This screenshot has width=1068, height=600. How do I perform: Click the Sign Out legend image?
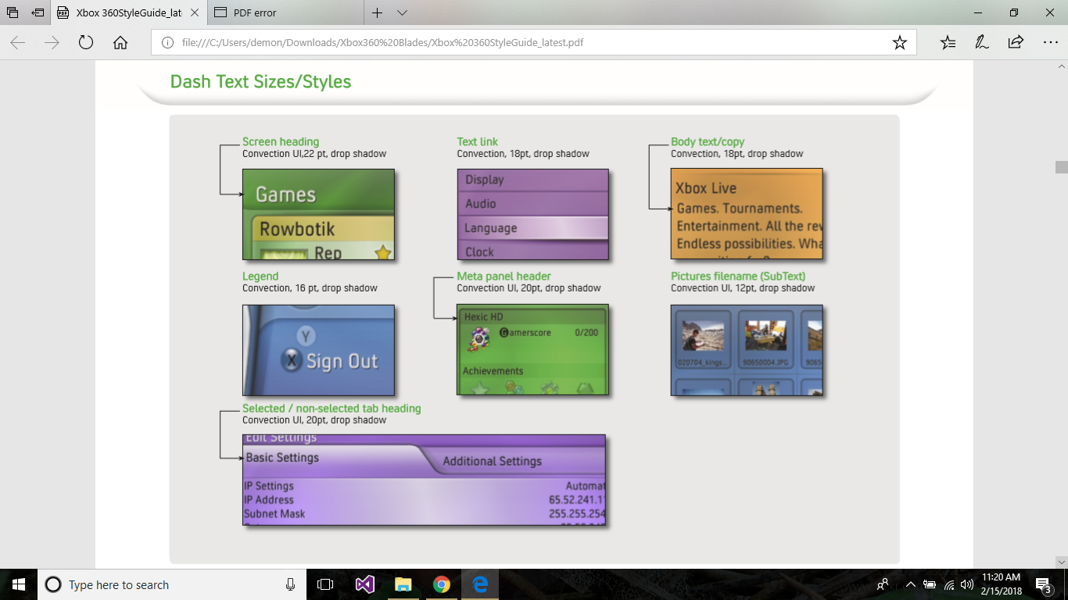click(318, 350)
